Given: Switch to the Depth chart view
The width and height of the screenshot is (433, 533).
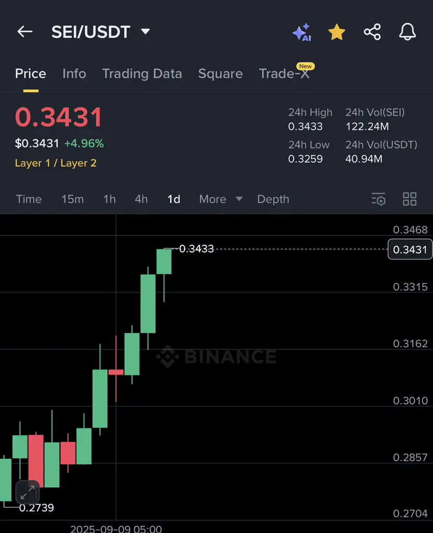Looking at the screenshot, I should (273, 199).
